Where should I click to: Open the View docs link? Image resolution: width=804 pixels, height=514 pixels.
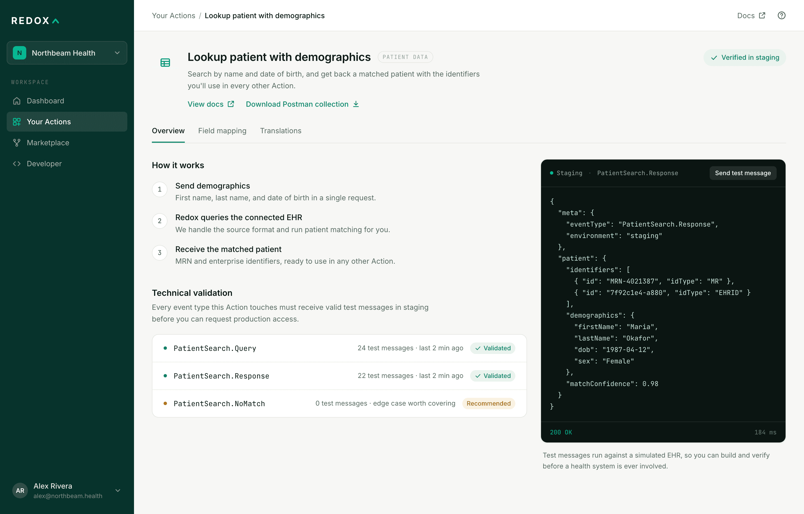point(211,104)
